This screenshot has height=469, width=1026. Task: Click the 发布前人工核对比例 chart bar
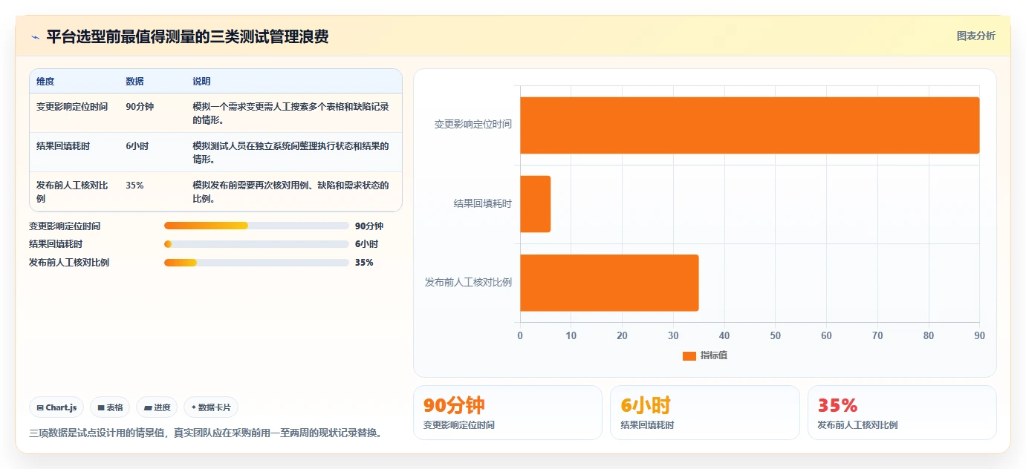coord(609,283)
